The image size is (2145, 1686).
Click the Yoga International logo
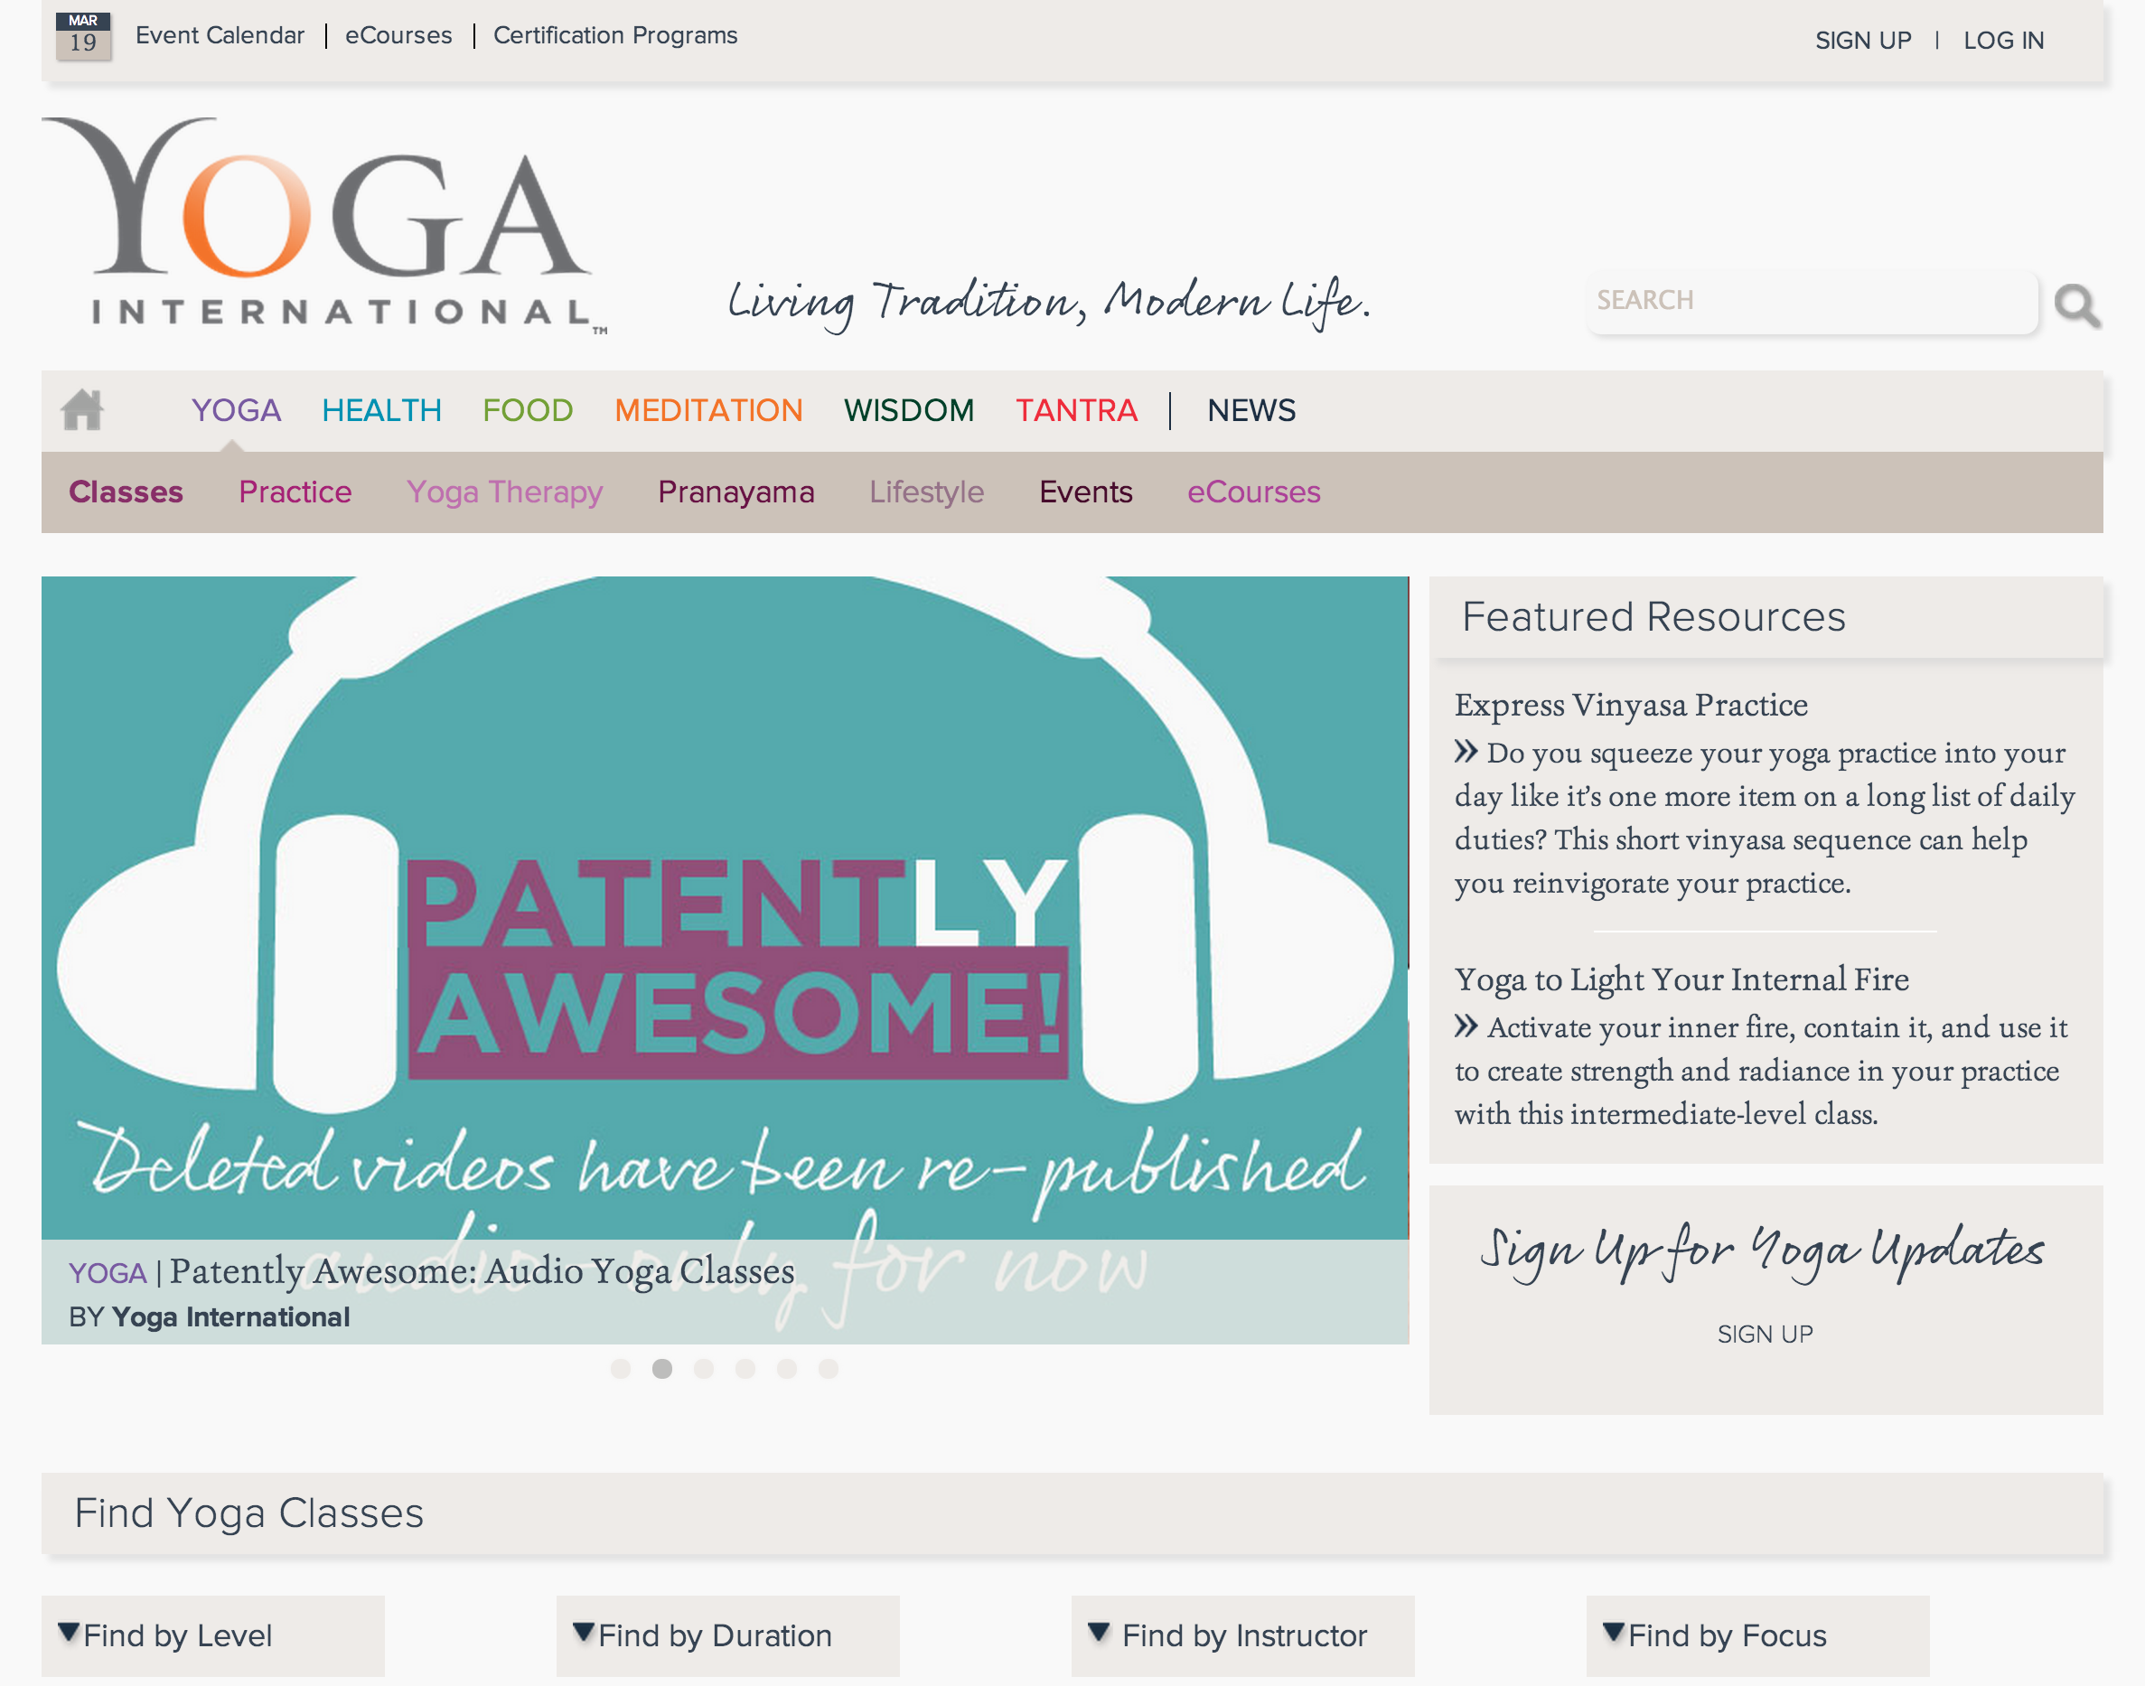[x=324, y=226]
